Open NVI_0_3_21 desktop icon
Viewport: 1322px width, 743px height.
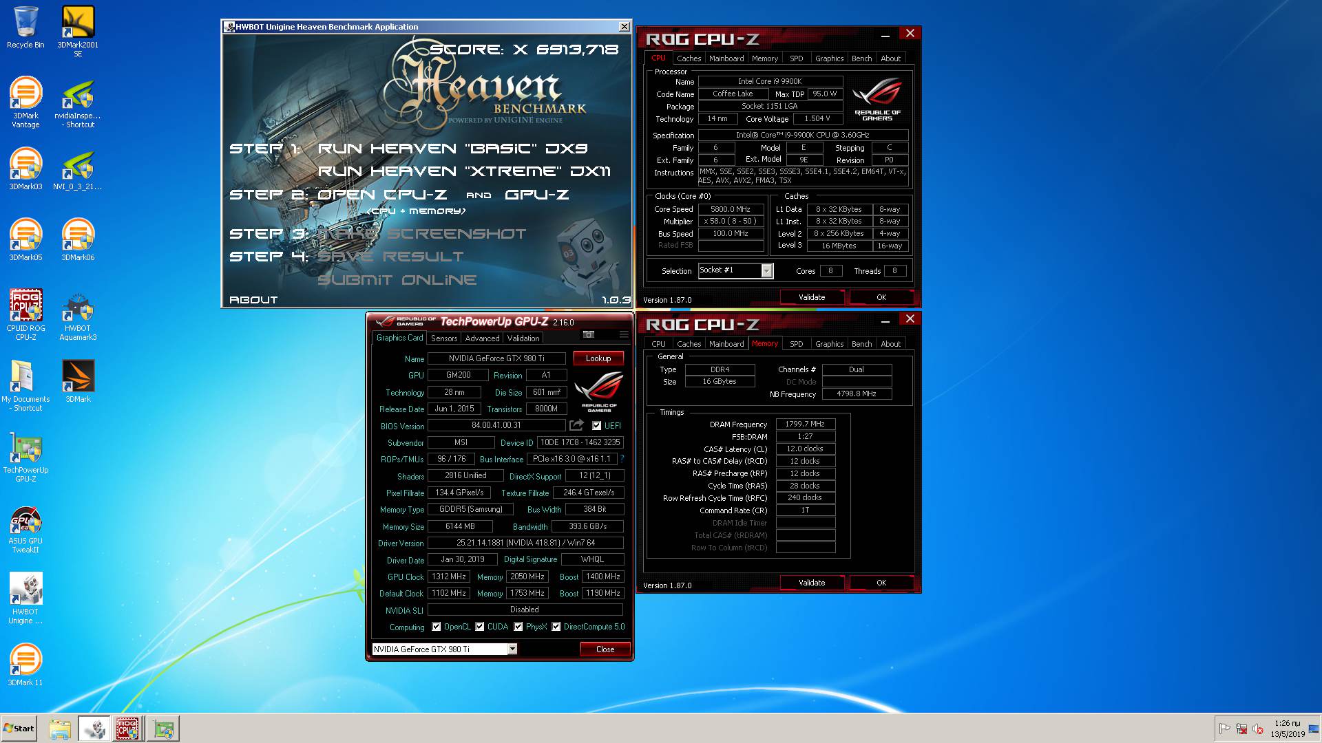coord(78,170)
